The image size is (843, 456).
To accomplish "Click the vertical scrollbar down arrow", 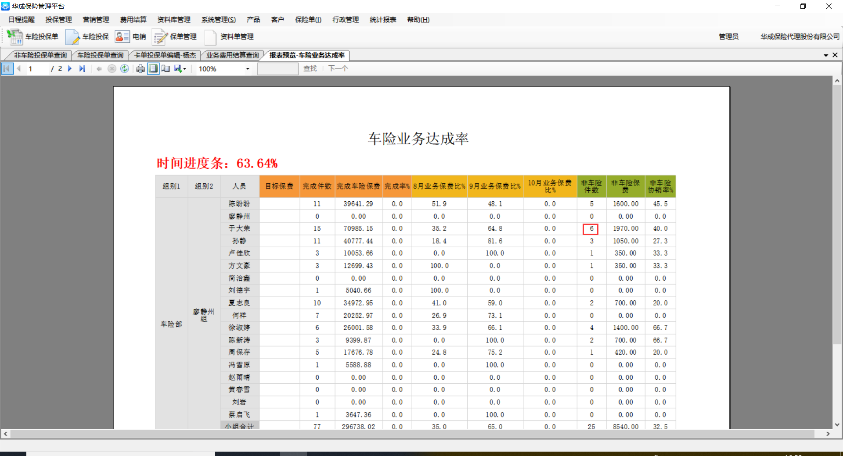I will (837, 424).
